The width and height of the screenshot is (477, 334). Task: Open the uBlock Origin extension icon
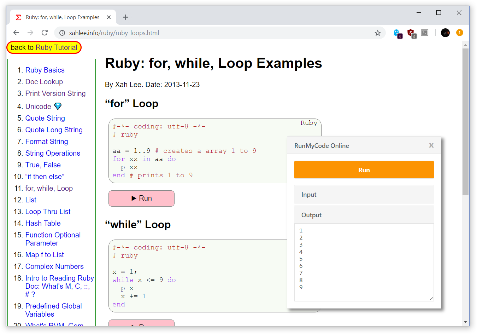[x=411, y=33]
